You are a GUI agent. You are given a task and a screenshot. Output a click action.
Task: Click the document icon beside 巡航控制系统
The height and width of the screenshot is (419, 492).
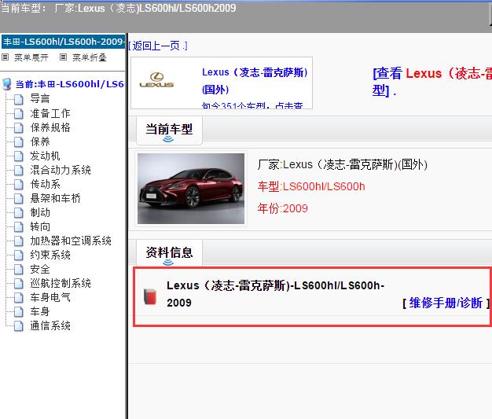pyautogui.click(x=19, y=284)
